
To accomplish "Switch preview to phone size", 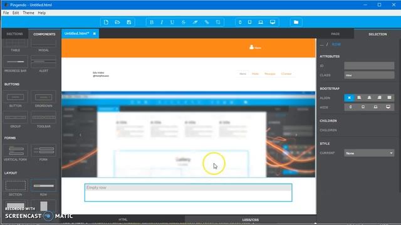I will 240,22.
